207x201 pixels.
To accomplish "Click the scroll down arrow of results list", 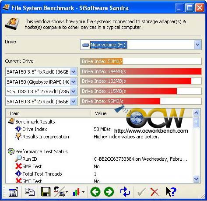I will (196, 179).
